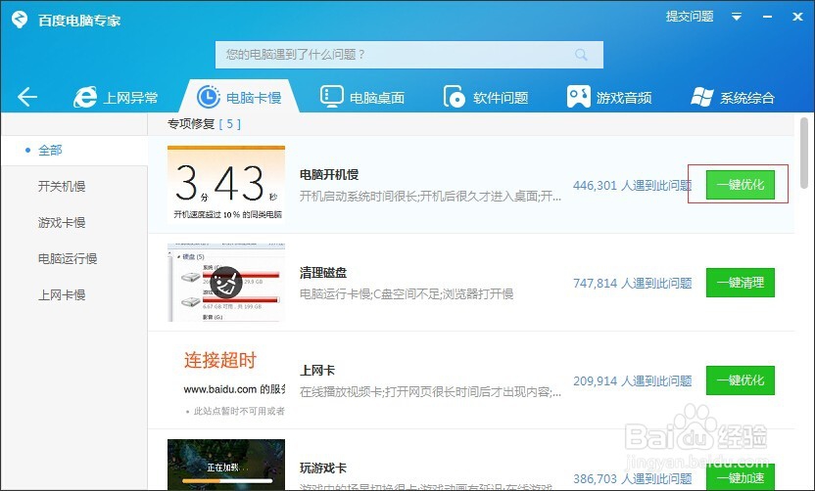Viewport: 815px width, 491px height.
Task: Click the Windows flag icon for 系统综合
Action: pos(702,97)
